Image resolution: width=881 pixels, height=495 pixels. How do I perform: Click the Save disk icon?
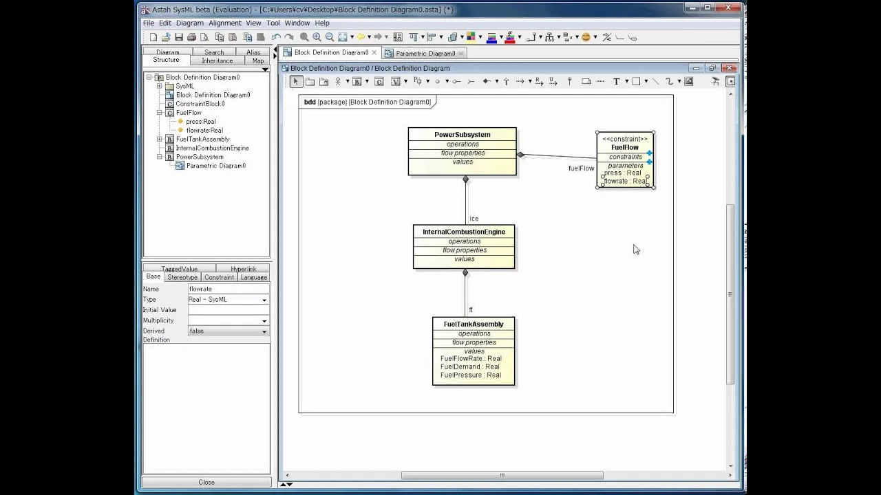[179, 37]
